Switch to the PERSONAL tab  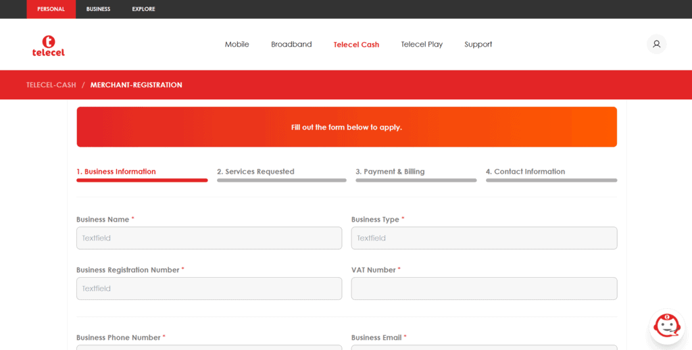(x=51, y=9)
